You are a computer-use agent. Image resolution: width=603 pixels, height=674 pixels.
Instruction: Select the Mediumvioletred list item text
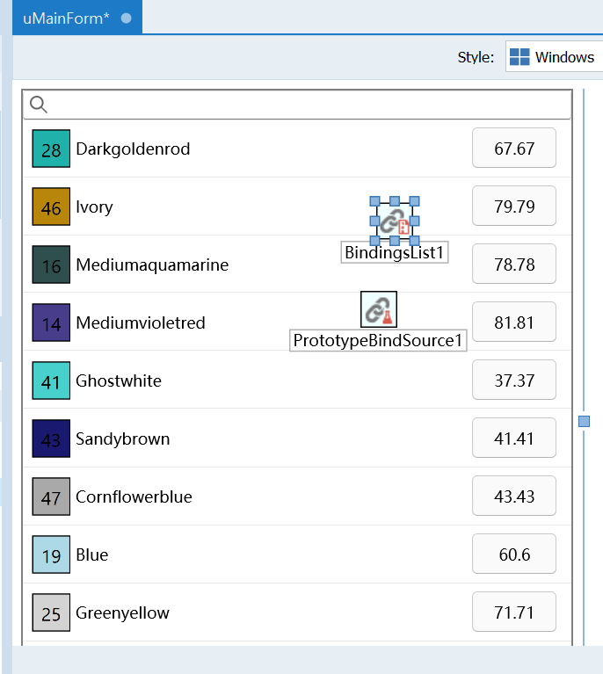point(141,323)
